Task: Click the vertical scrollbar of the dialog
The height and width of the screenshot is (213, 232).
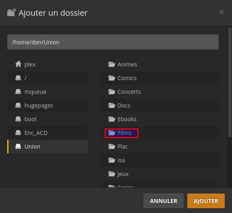Action: [x=230, y=83]
